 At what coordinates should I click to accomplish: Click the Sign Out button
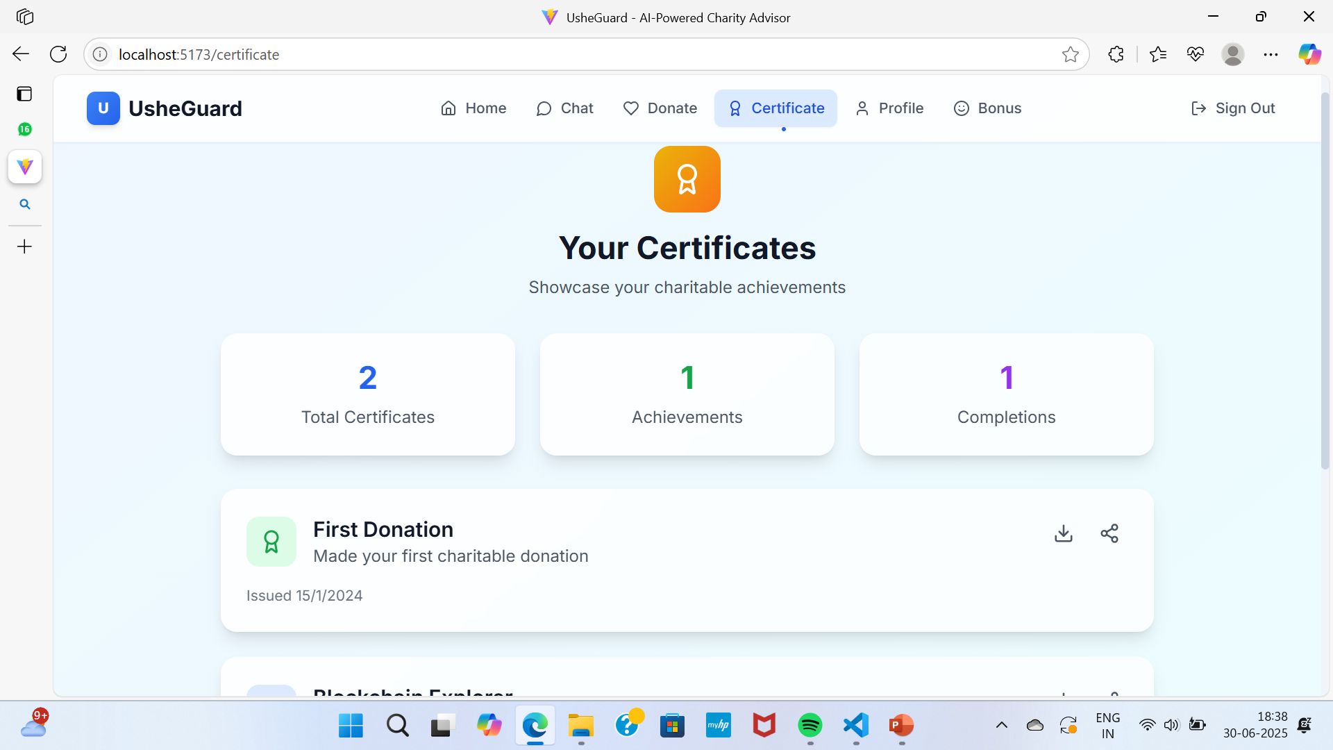pos(1233,108)
